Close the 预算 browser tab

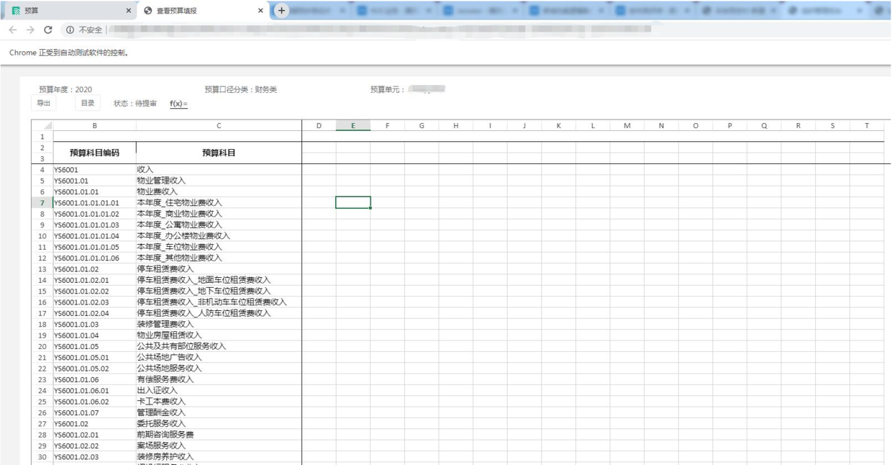[x=129, y=11]
